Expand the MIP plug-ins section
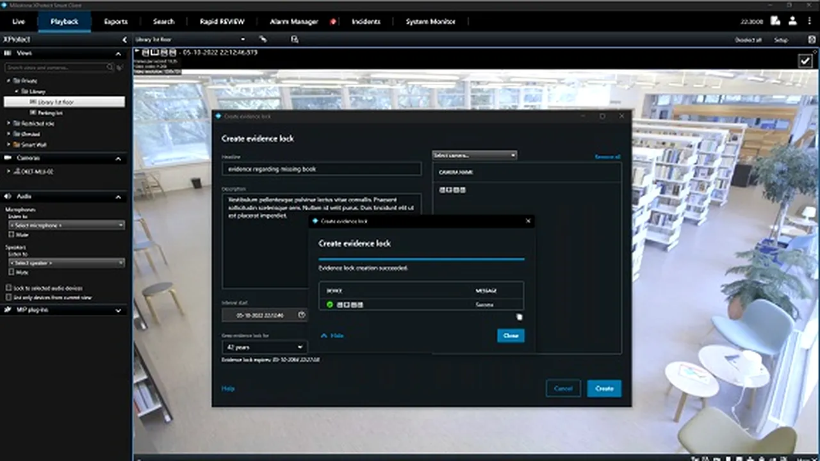 (x=118, y=311)
